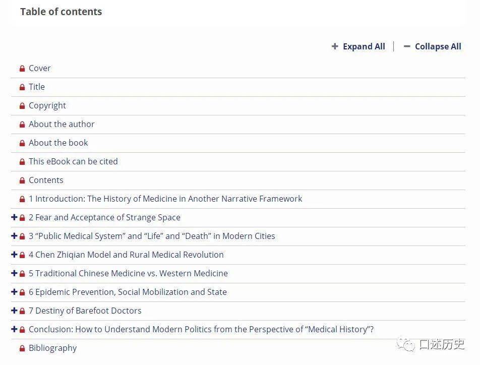Open the About the book entry
The height and width of the screenshot is (365, 480).
pos(58,143)
